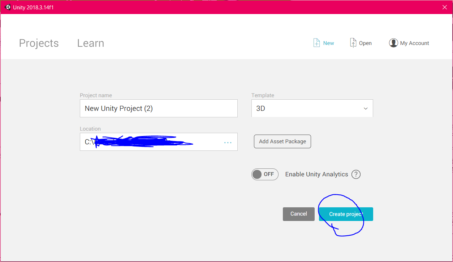This screenshot has height=262, width=453.
Task: Click the New text link
Action: click(329, 43)
